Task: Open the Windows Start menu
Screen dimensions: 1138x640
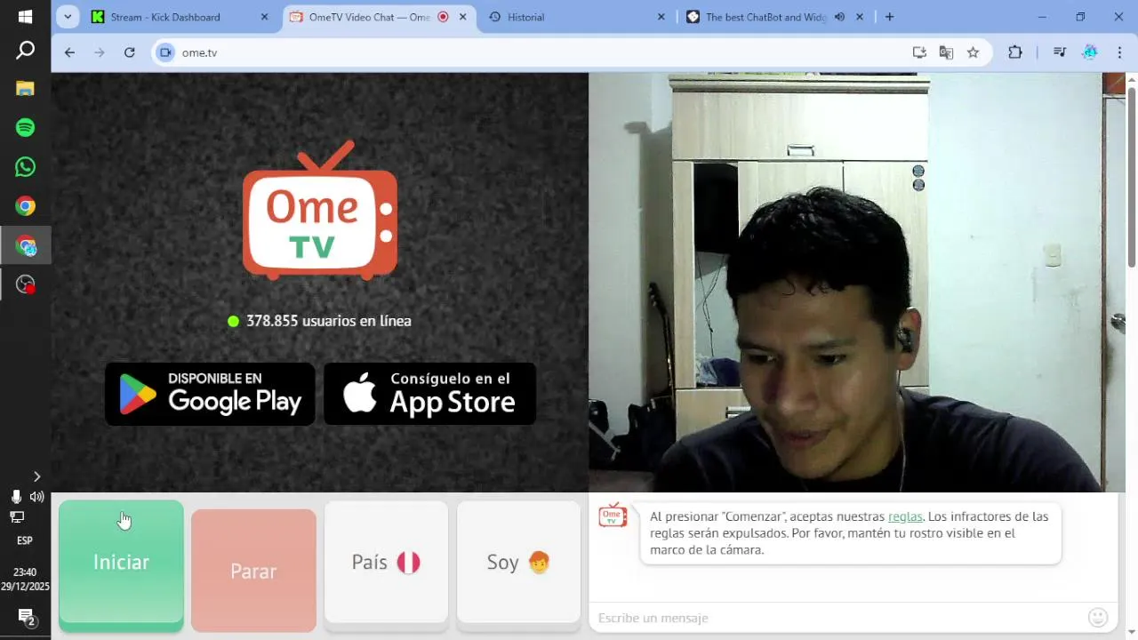Action: (25, 17)
